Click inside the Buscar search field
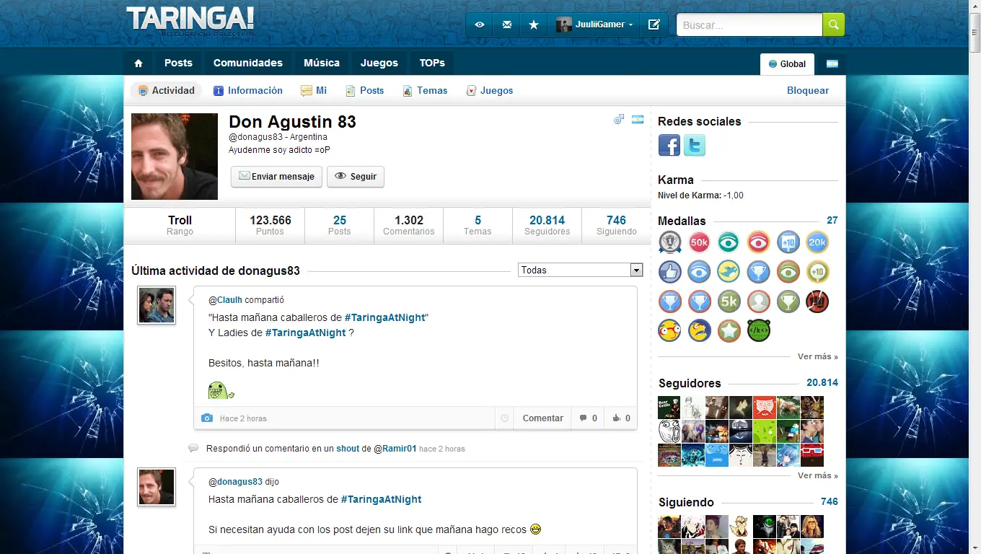 tap(749, 25)
